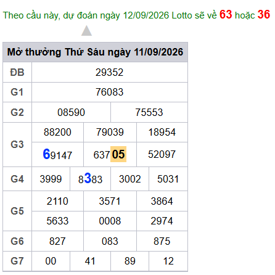The width and height of the screenshot is (275, 275).
Task: Click the G3 row label
Action: pos(17,144)
